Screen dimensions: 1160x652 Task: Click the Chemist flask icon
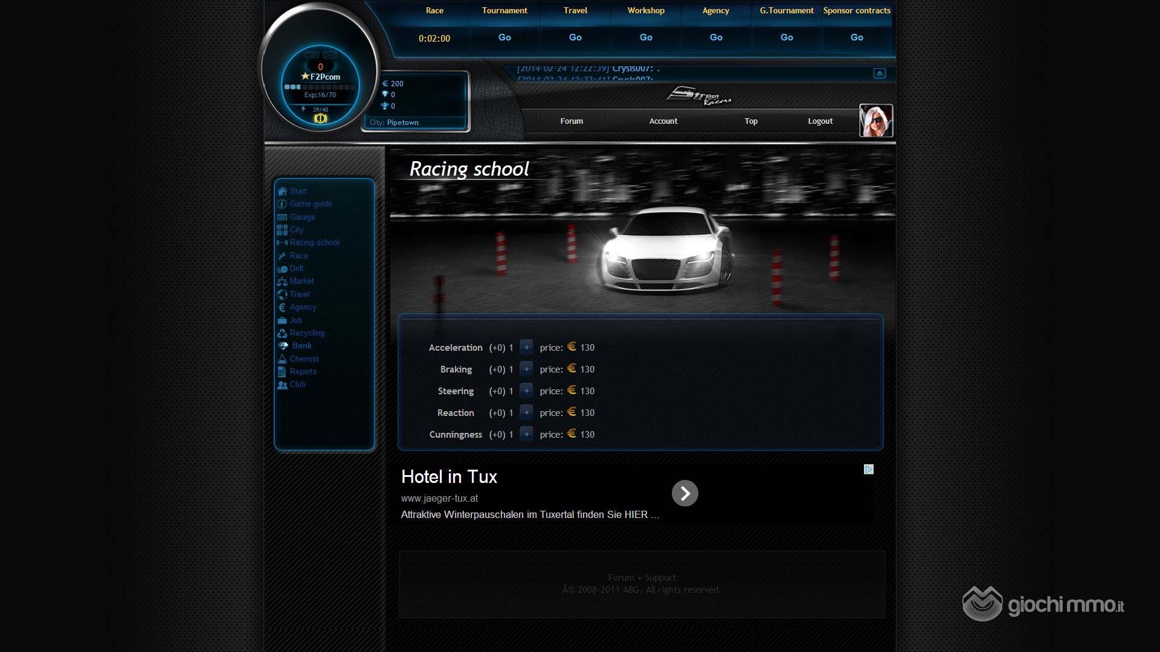tap(282, 359)
